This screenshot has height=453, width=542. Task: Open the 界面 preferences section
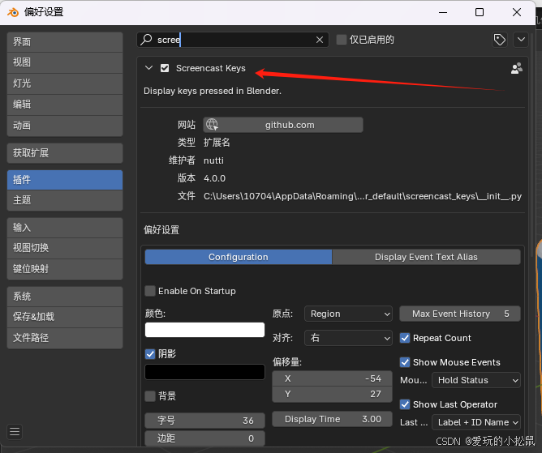[65, 42]
